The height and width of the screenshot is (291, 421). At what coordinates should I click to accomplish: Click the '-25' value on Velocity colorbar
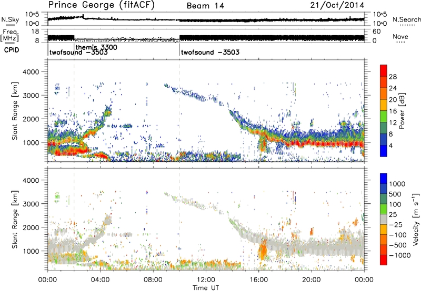click(396, 224)
